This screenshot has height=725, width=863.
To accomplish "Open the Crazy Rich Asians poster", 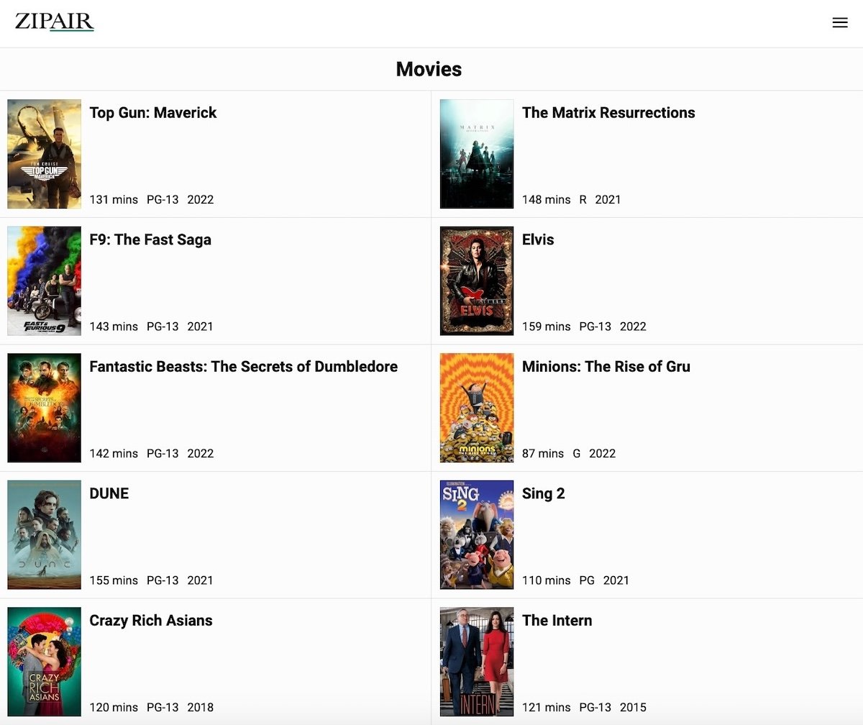I will (45, 662).
